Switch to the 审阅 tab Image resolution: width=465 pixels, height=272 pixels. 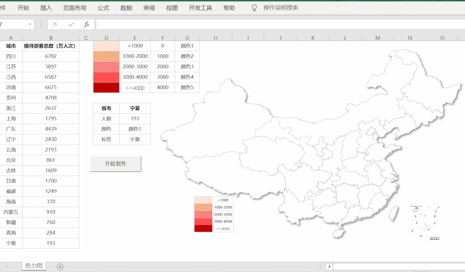(149, 8)
